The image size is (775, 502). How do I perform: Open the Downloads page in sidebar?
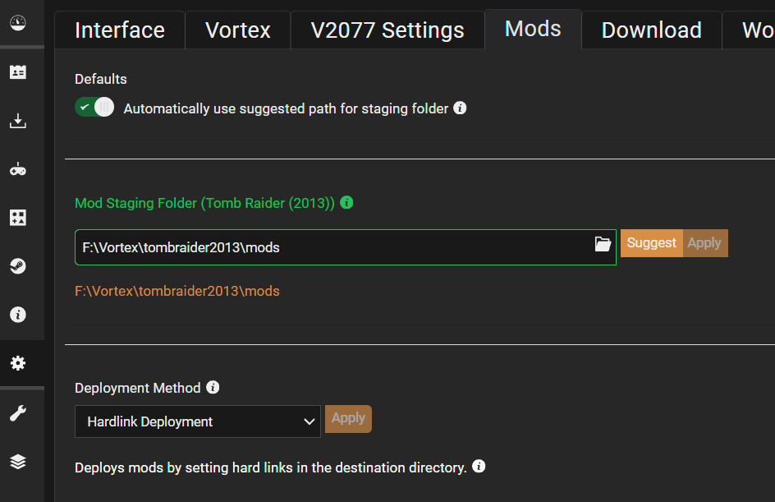[x=18, y=121]
